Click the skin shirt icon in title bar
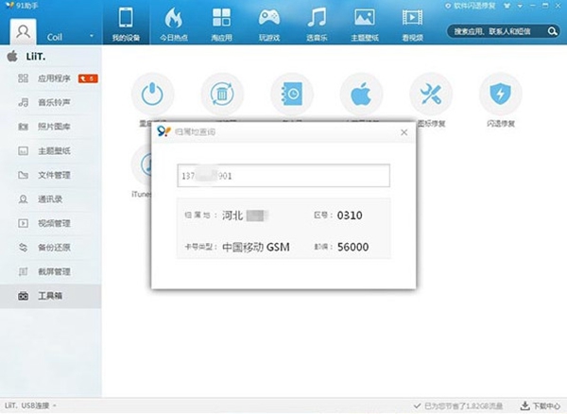 pyautogui.click(x=507, y=6)
